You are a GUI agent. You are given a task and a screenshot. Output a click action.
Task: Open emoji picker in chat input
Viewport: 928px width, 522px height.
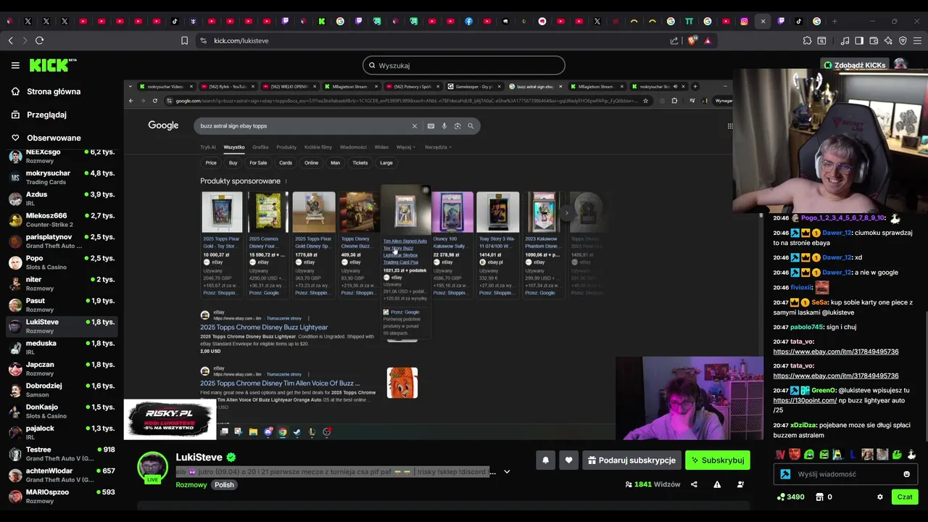click(x=906, y=474)
